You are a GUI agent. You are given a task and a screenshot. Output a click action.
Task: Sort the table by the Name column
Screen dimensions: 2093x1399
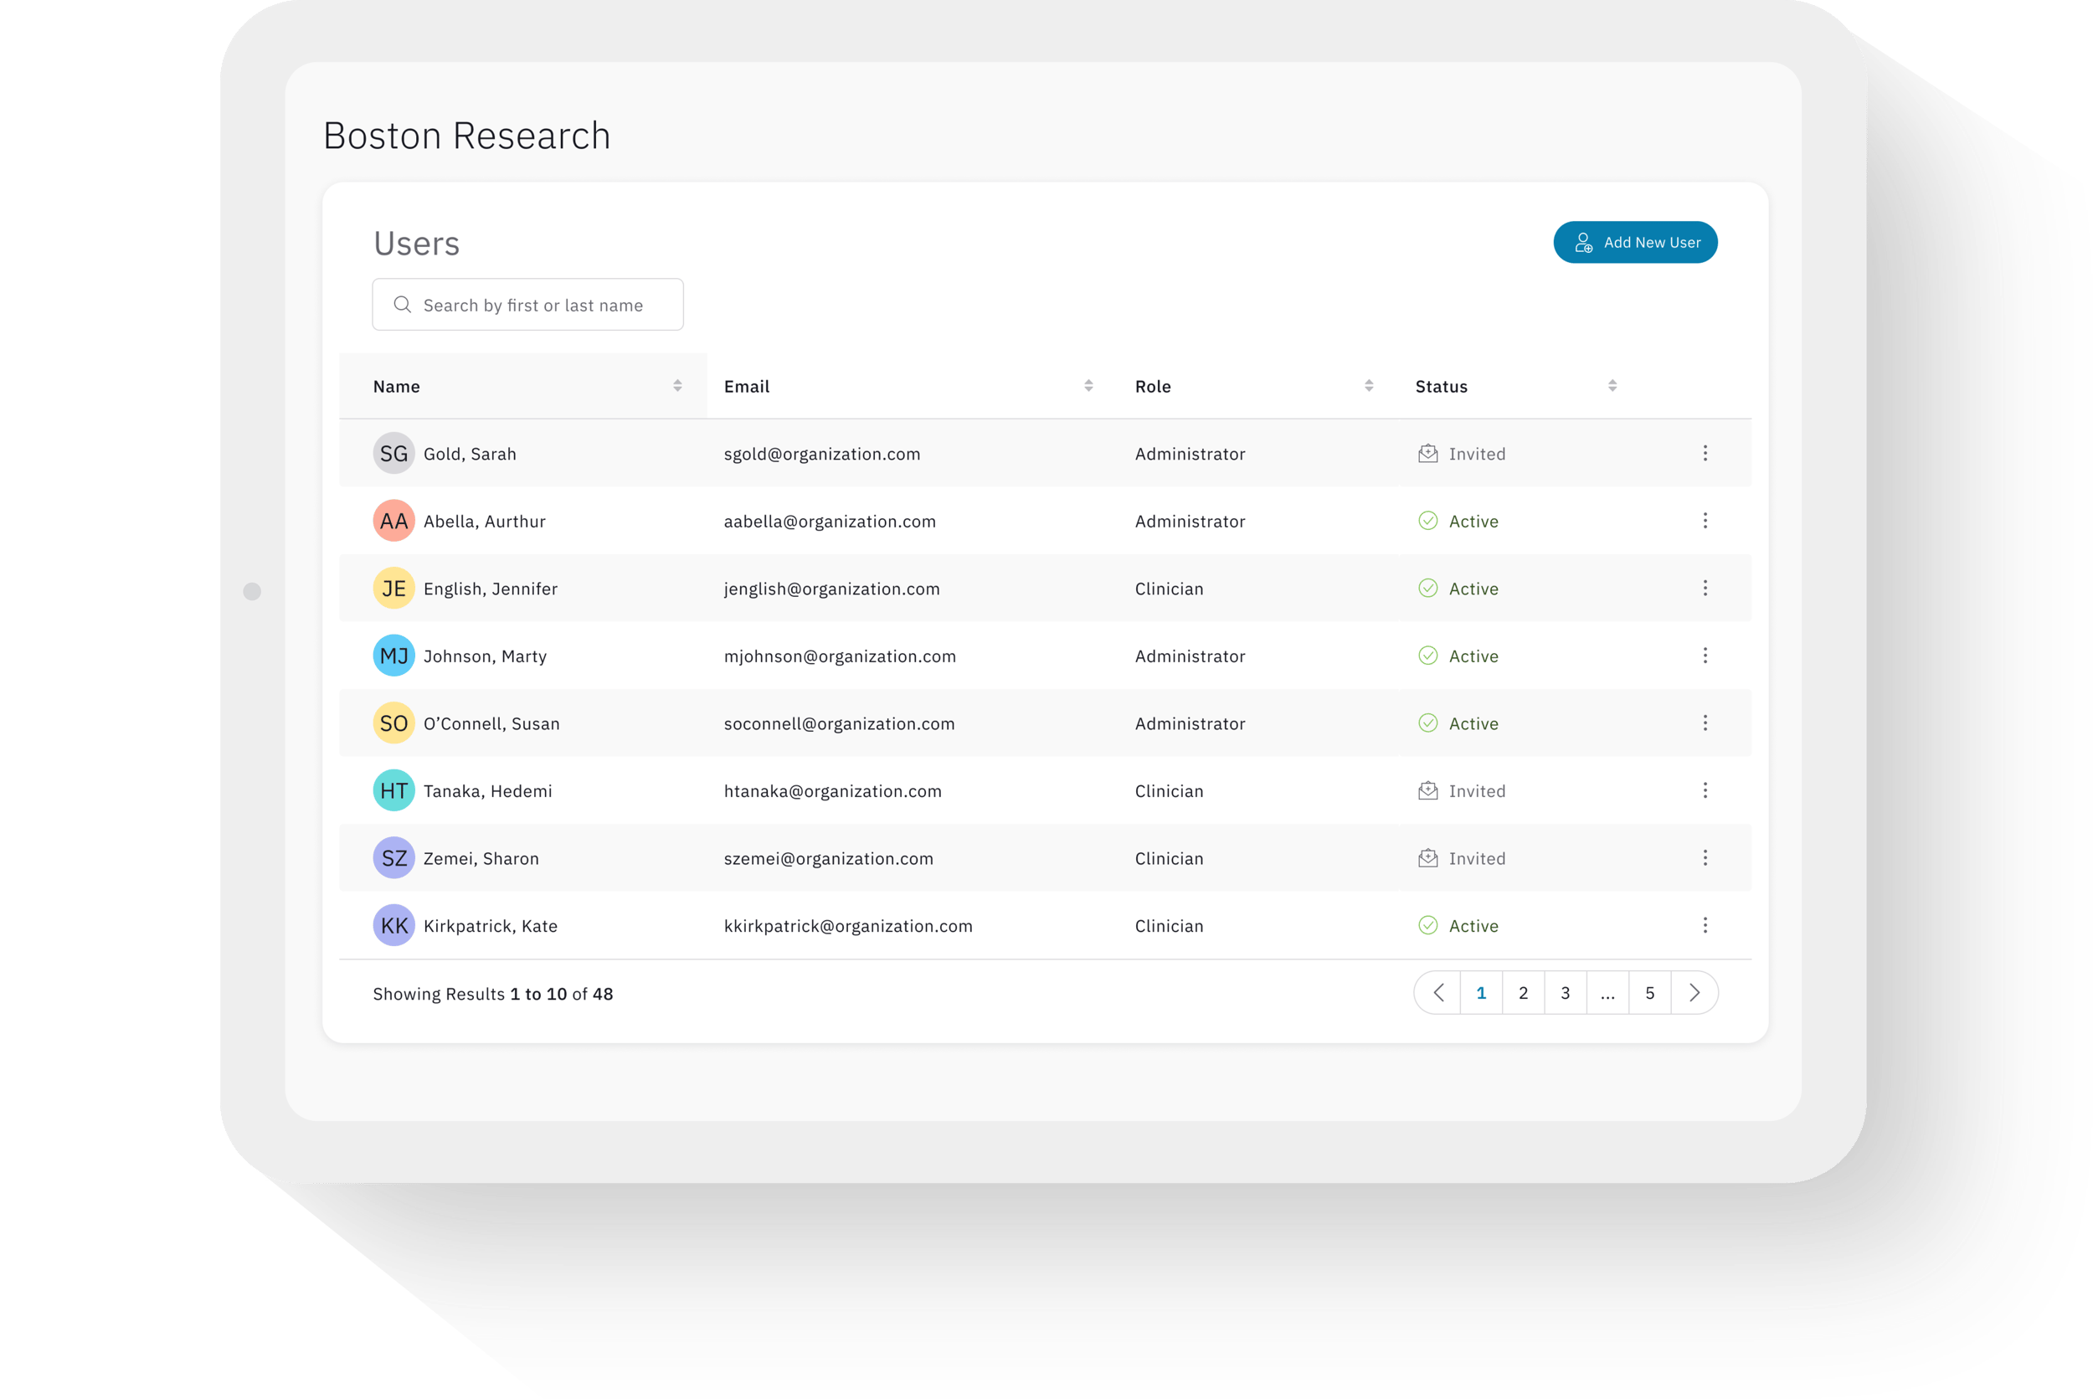[x=677, y=386]
